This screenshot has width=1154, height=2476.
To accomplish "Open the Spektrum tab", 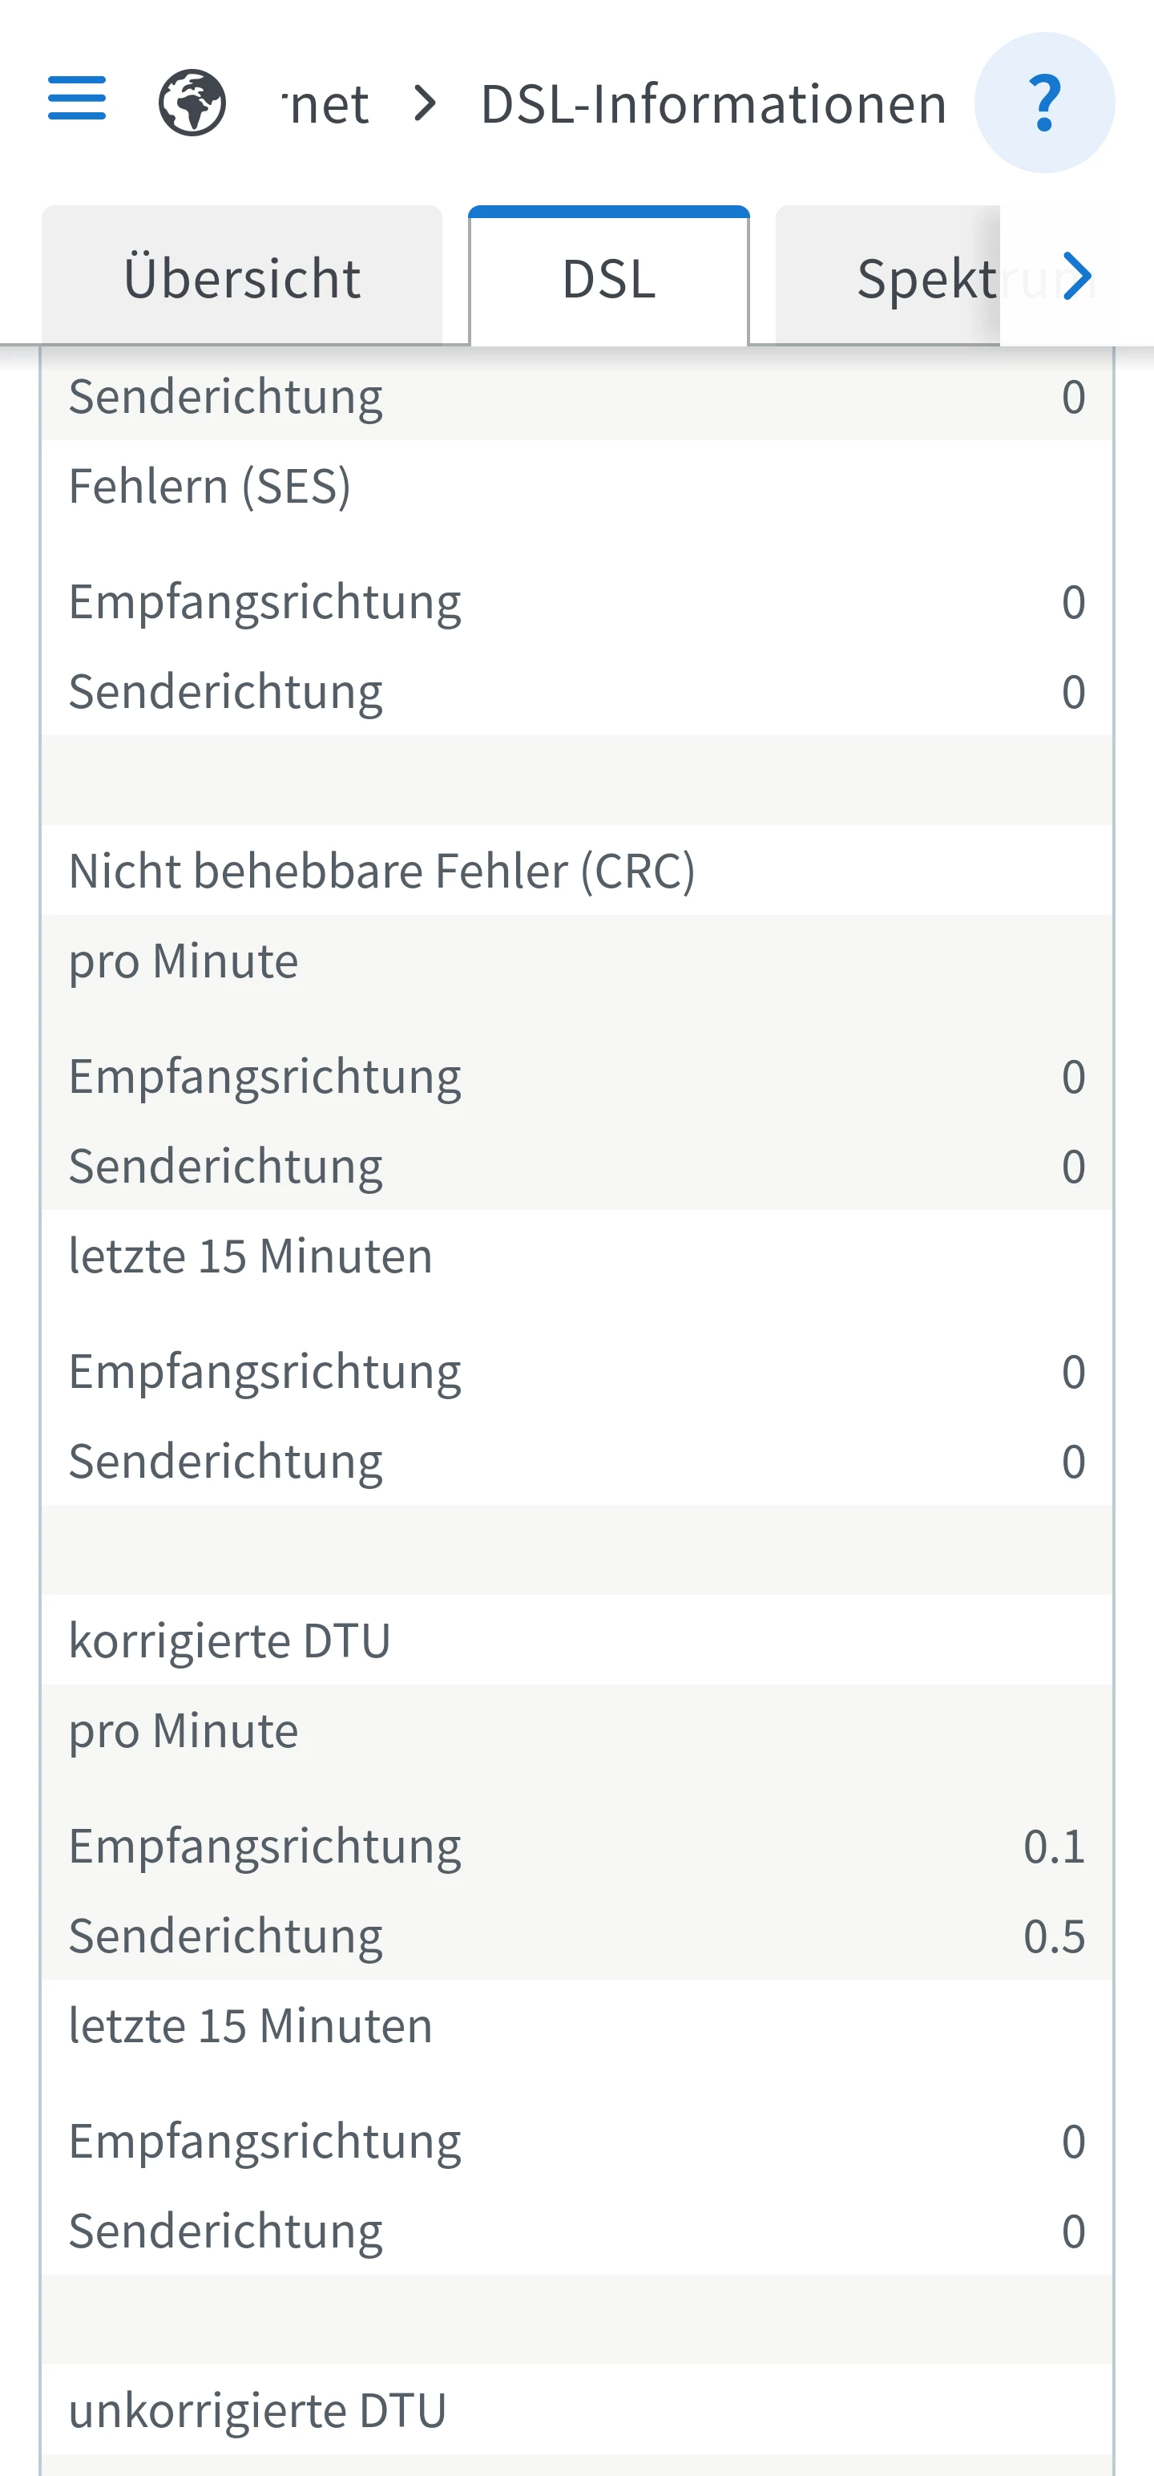I will 922,279.
